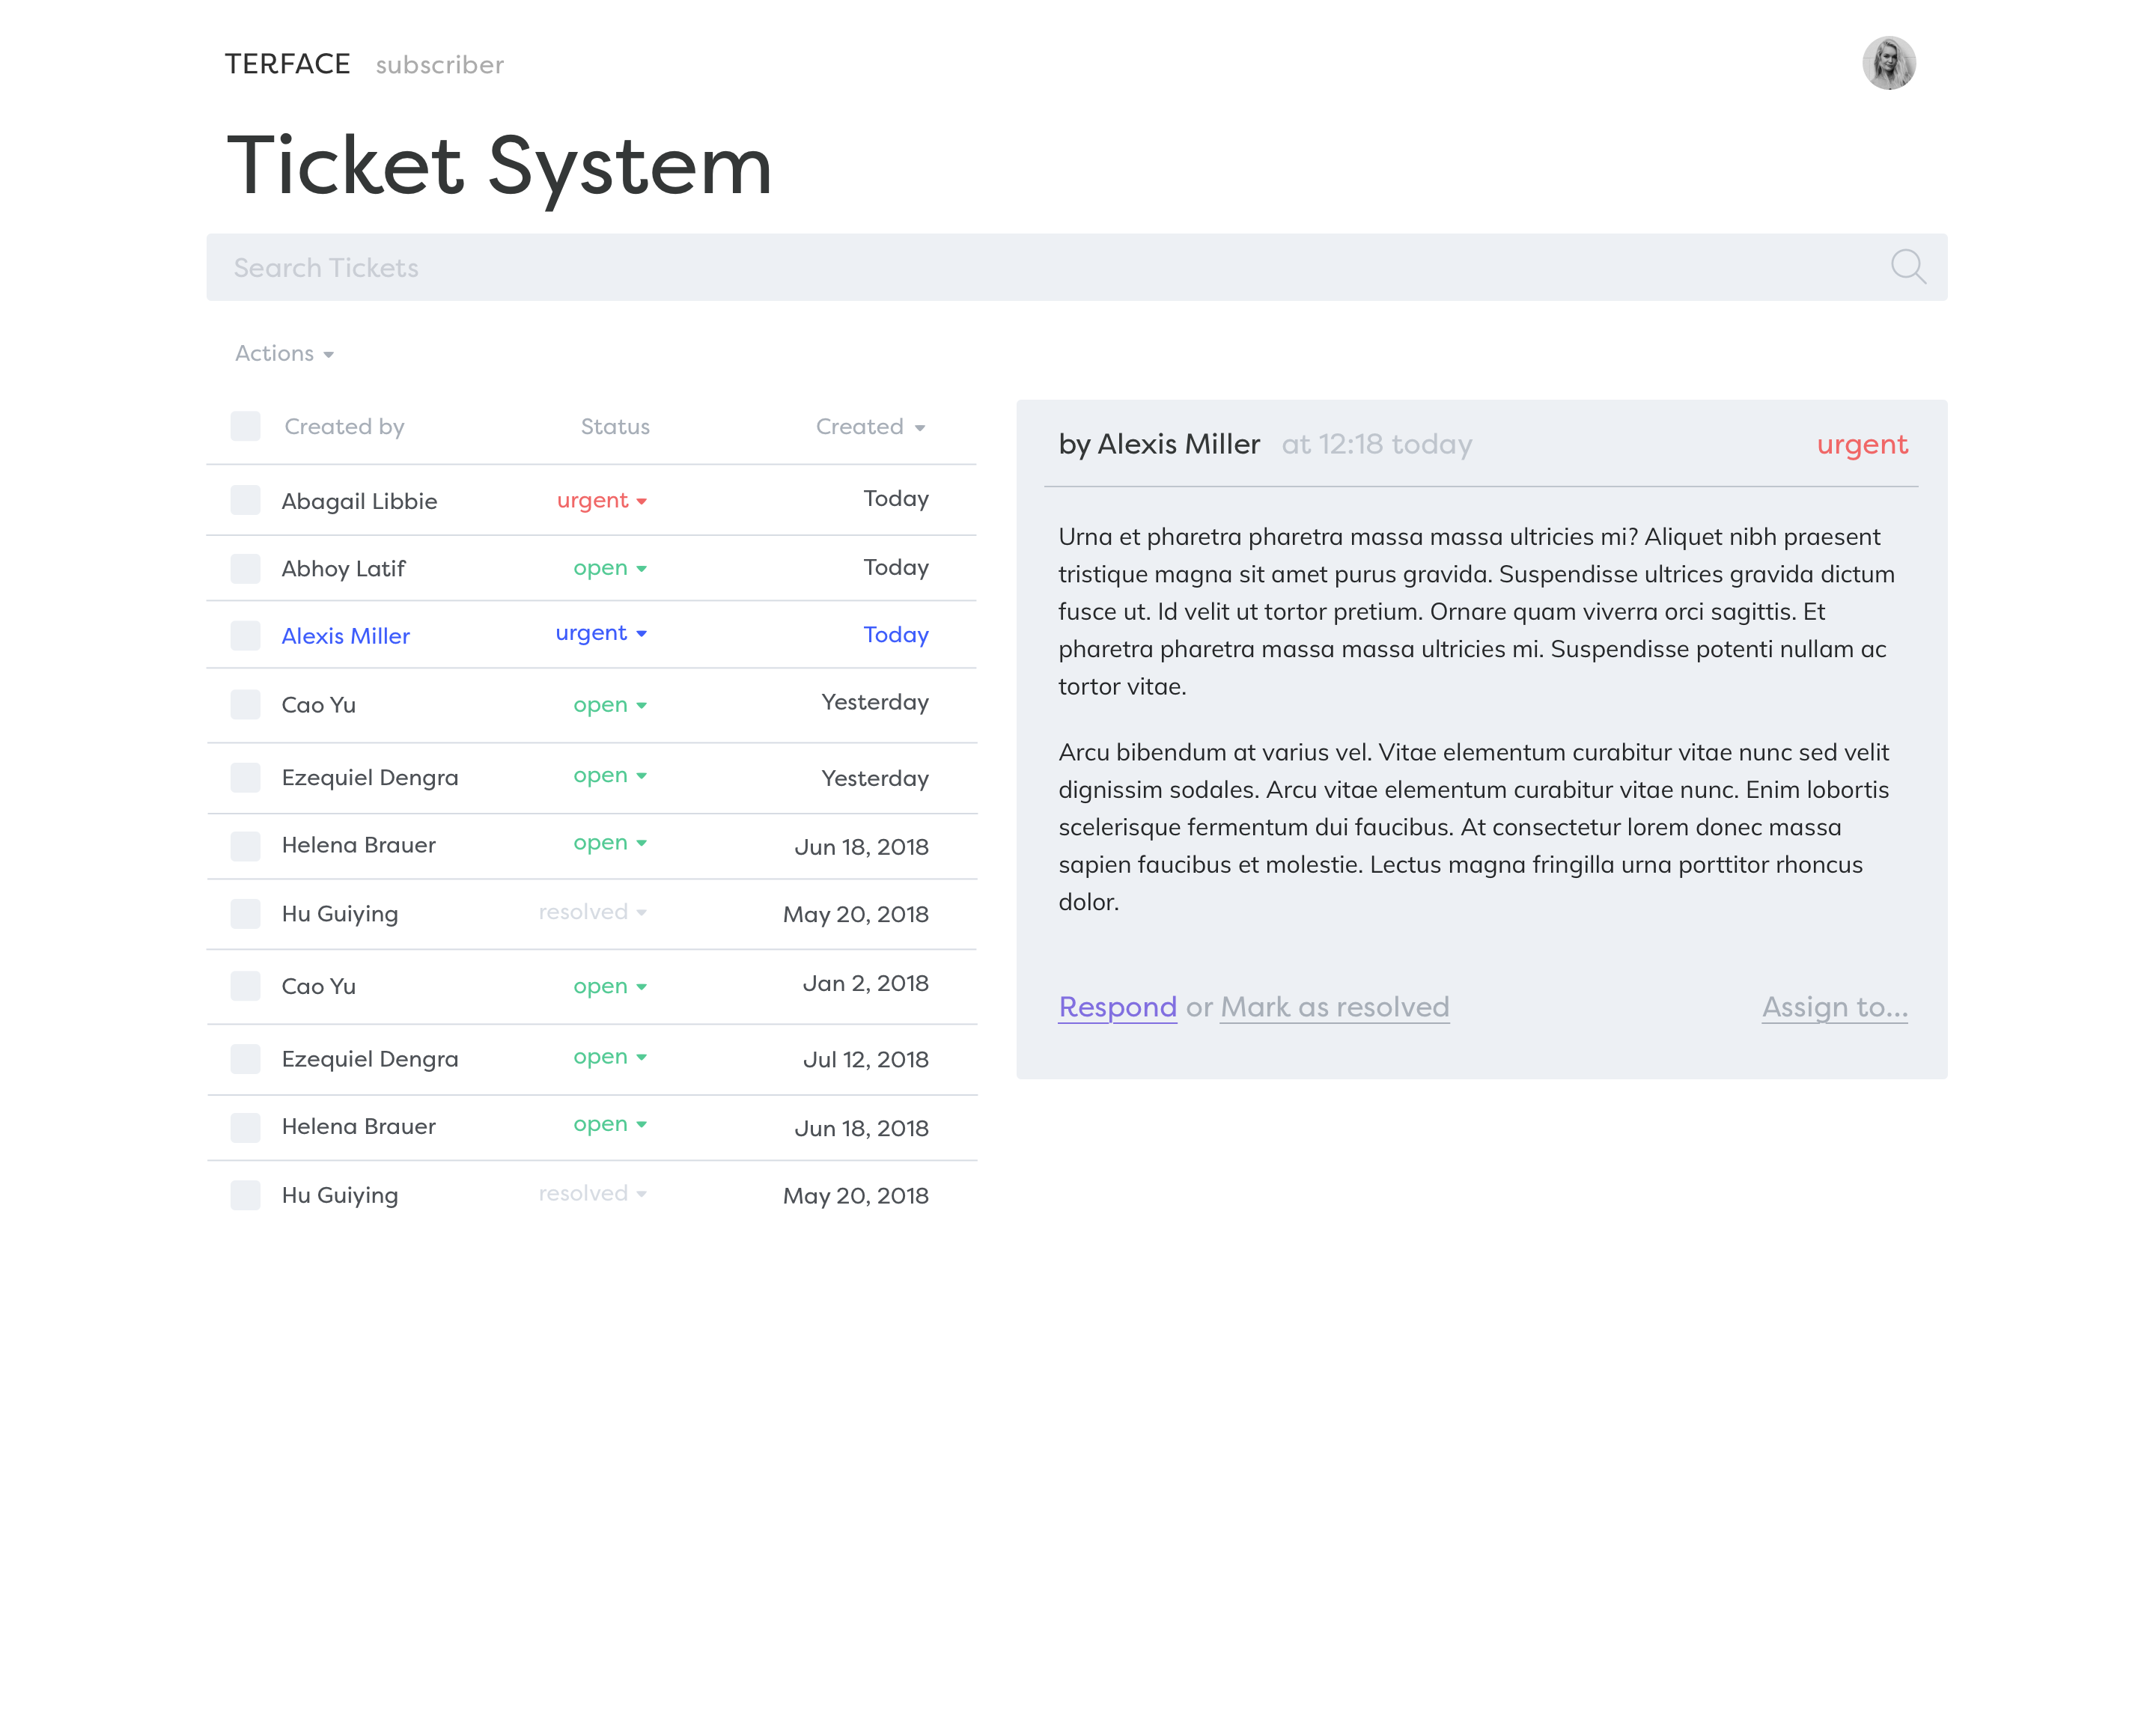
Task: Click the Respond link
Action: click(x=1117, y=1007)
